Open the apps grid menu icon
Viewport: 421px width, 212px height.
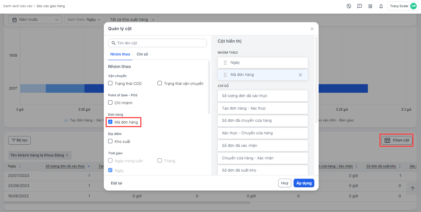[x=370, y=6]
